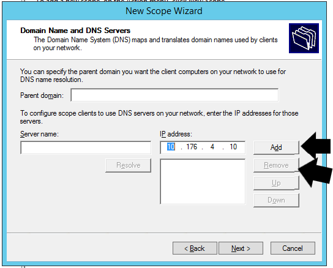Focus the Parent domain text field
The width and height of the screenshot is (333, 268).
tap(174, 95)
